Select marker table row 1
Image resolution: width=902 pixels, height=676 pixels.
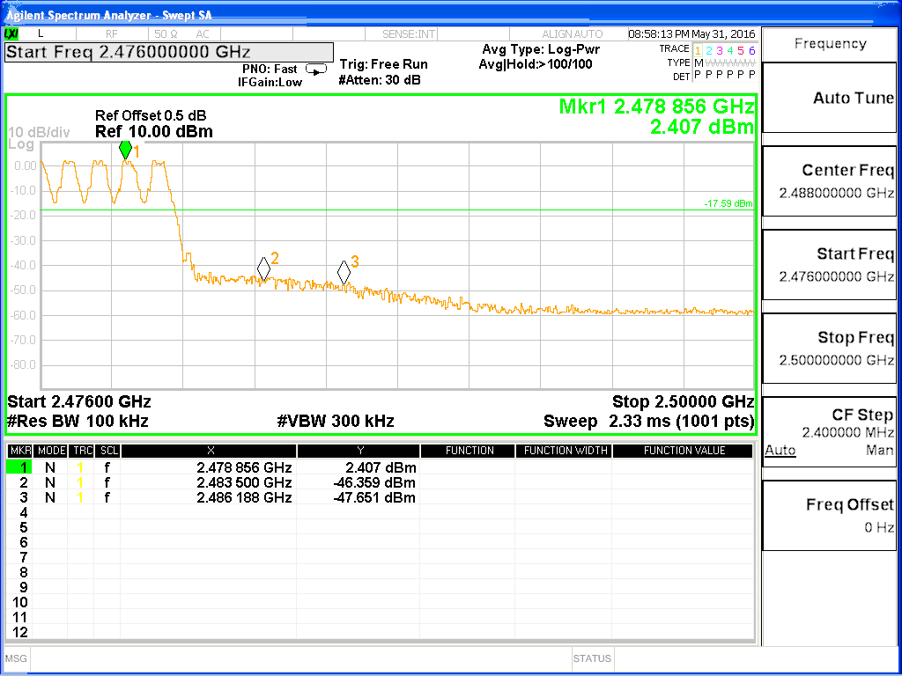pyautogui.click(x=379, y=467)
